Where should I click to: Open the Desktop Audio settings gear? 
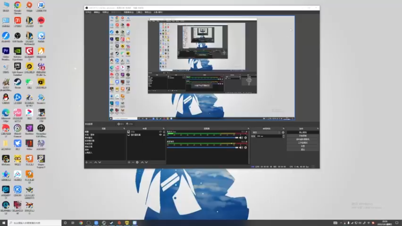pyautogui.click(x=246, y=148)
